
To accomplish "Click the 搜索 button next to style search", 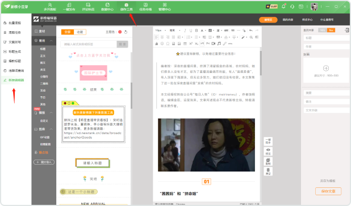I will 122,44.
